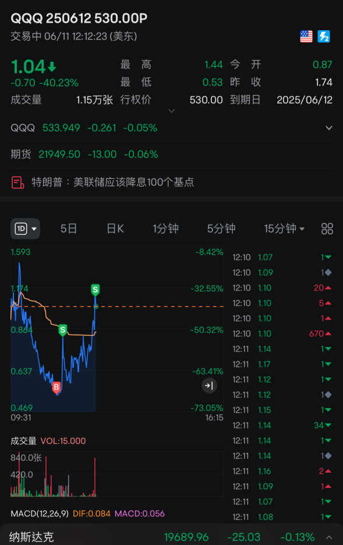The image size is (343, 545).
Task: Tap the -0.70 -40.23% change text
Action: [x=44, y=83]
